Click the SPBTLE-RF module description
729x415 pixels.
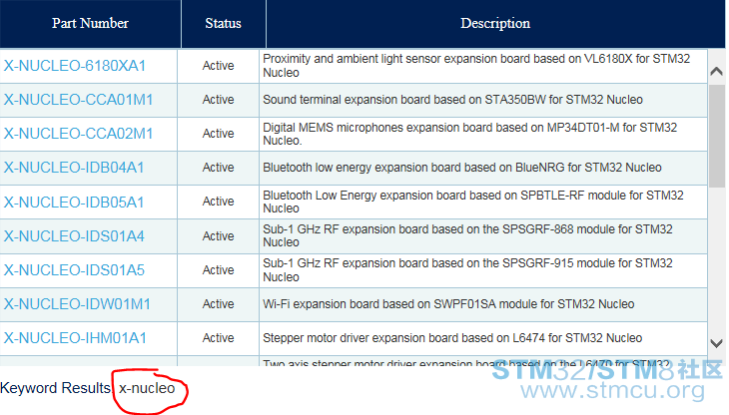472,202
